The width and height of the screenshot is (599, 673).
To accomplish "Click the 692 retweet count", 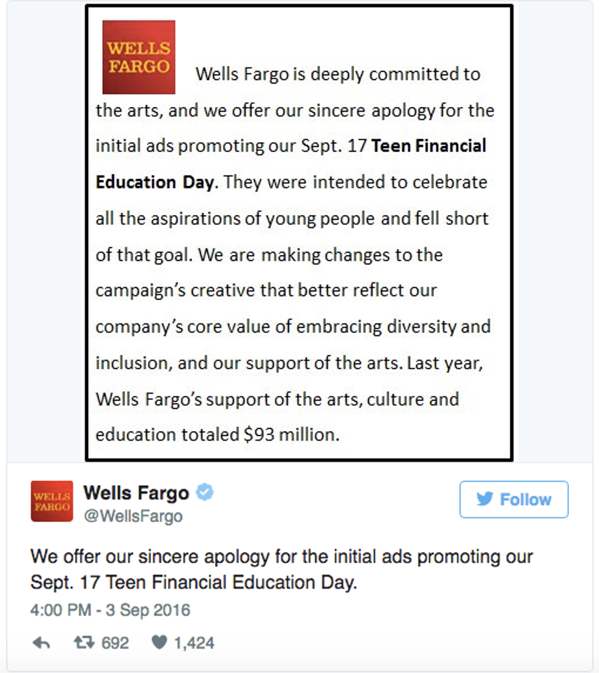I will 115,643.
